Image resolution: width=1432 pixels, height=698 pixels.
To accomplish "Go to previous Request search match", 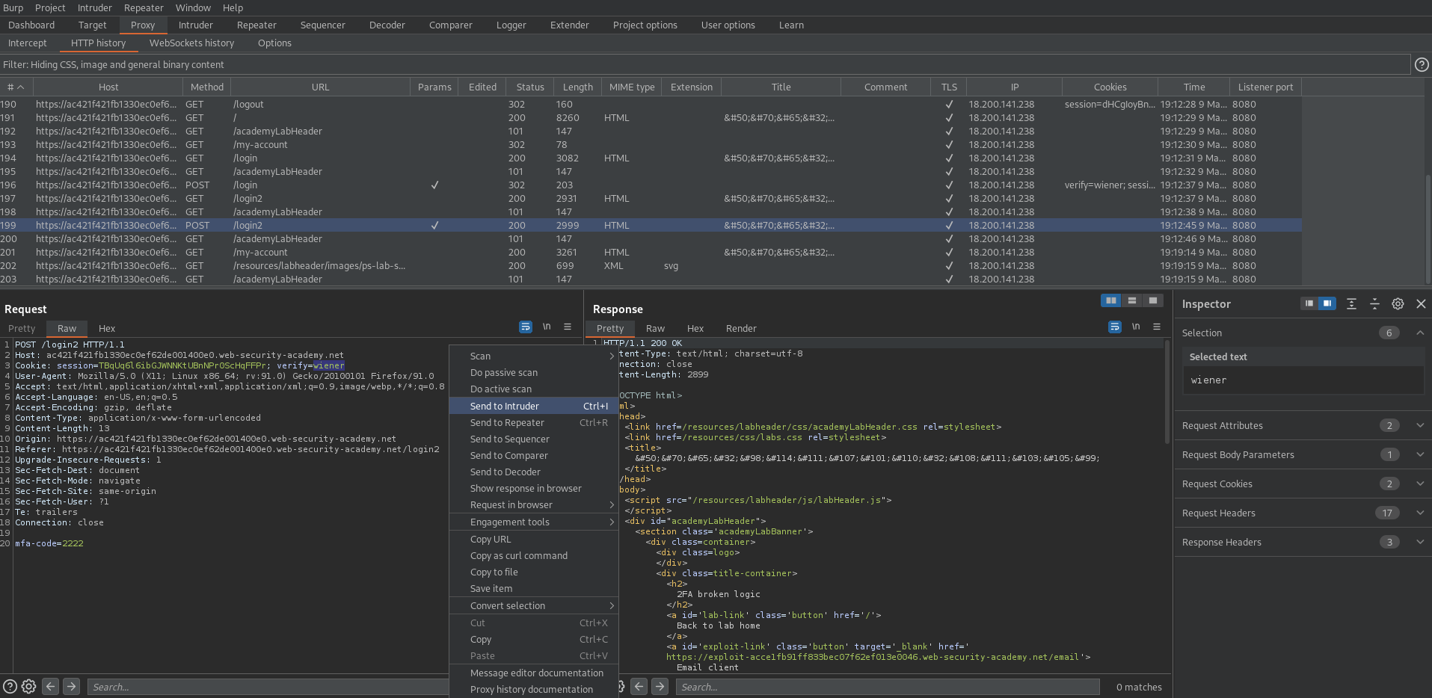I will [x=50, y=686].
